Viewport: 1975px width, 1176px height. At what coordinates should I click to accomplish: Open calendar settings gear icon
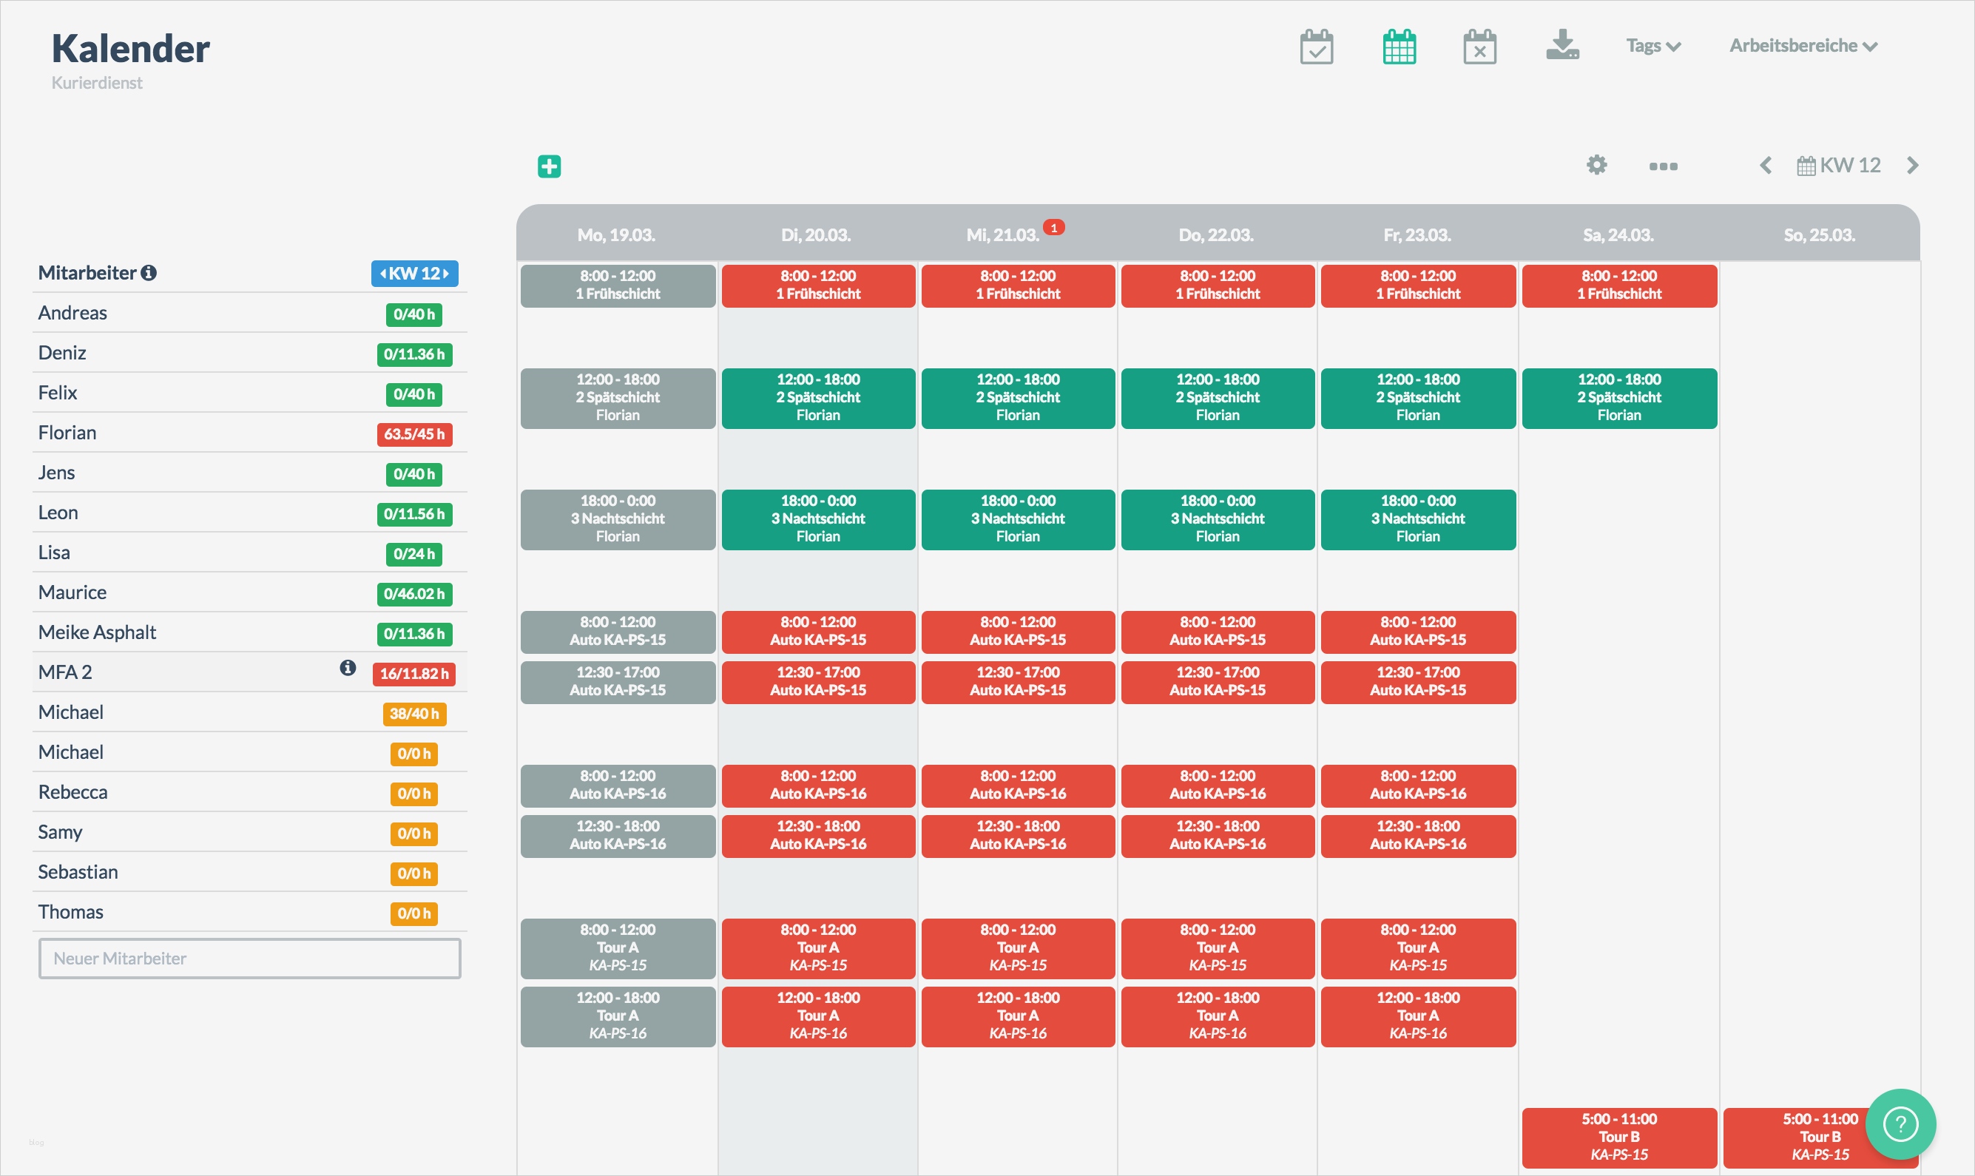[x=1596, y=165]
